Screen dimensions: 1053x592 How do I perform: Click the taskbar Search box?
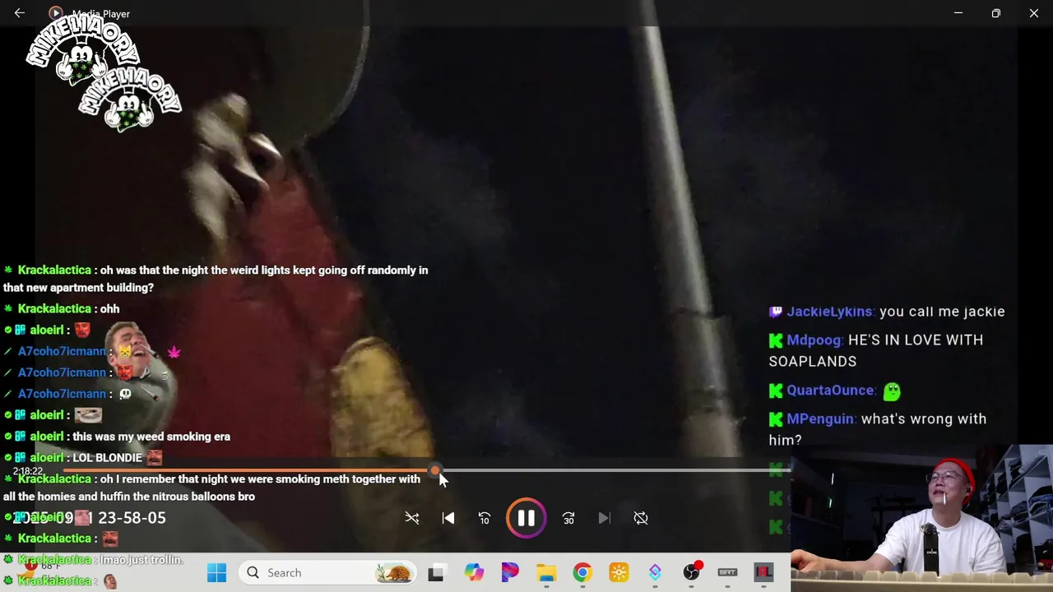pos(329,572)
